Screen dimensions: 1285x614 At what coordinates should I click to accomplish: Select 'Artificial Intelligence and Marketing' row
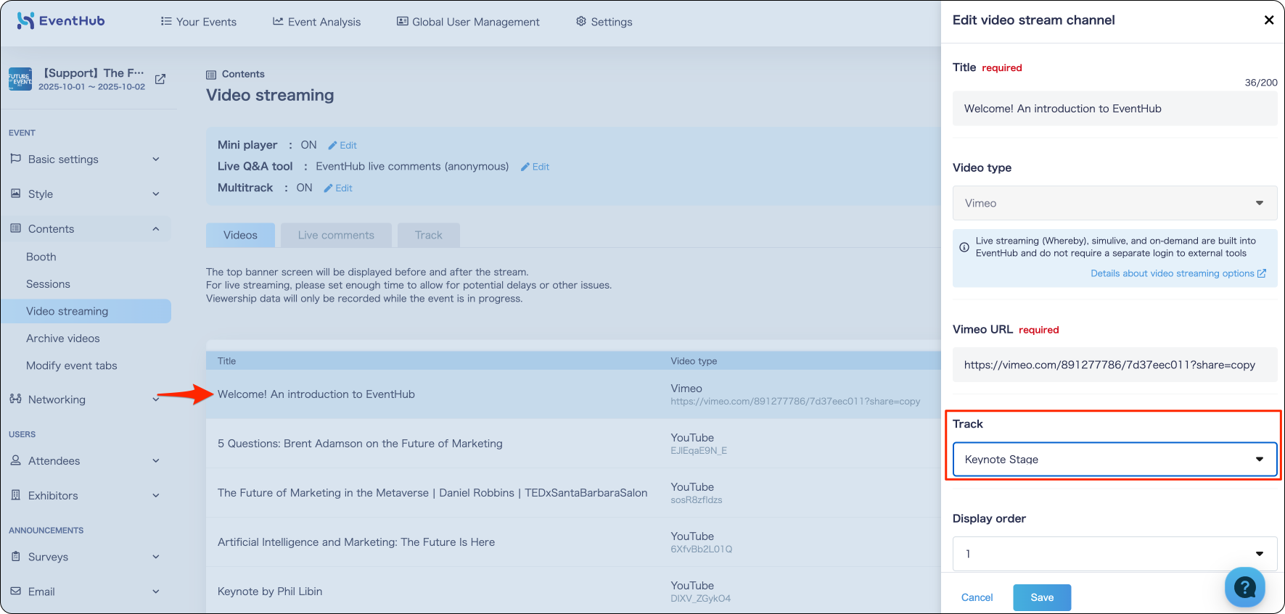[573, 542]
